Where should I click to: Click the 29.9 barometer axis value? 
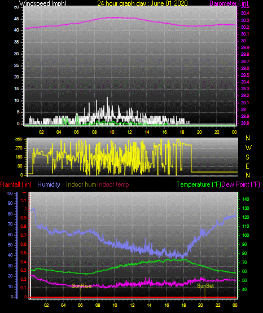[x=245, y=47]
